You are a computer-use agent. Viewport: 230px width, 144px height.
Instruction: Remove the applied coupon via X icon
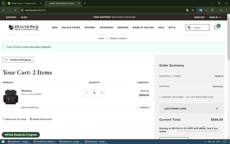pos(160,97)
